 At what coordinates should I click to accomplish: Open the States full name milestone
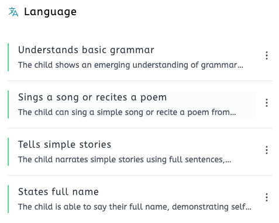coord(58,192)
